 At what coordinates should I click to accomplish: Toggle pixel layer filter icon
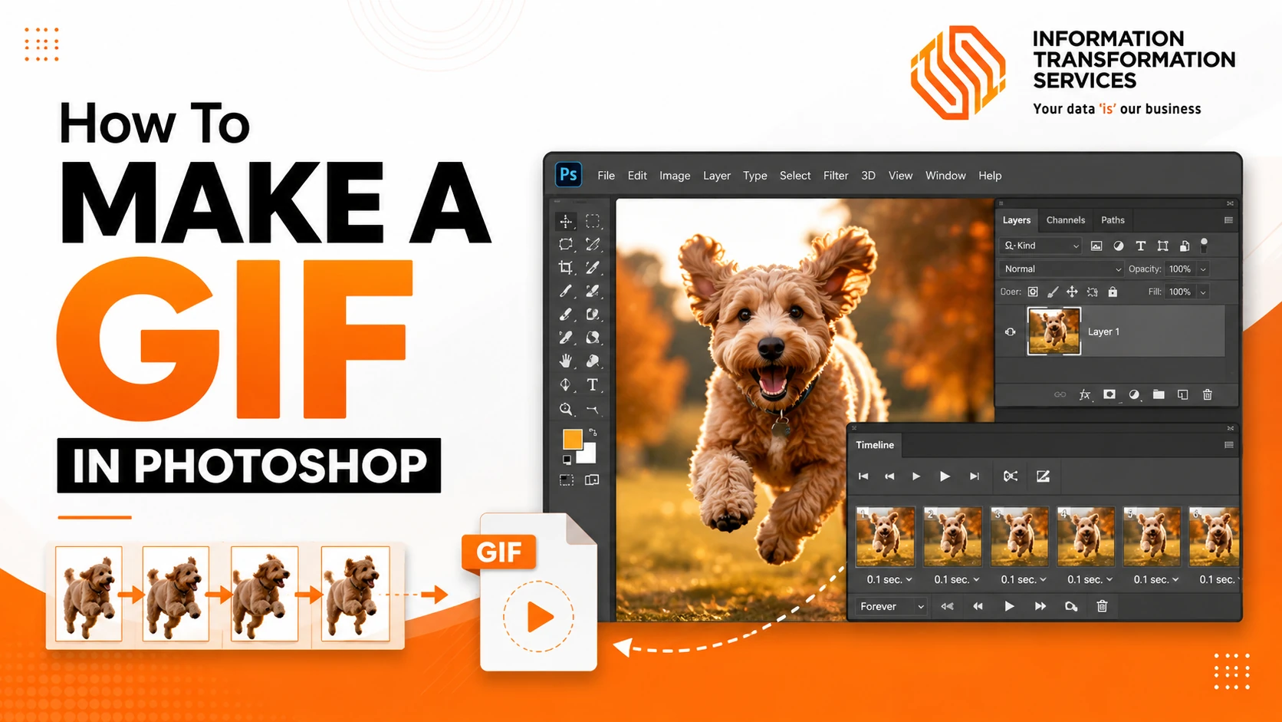click(1096, 246)
